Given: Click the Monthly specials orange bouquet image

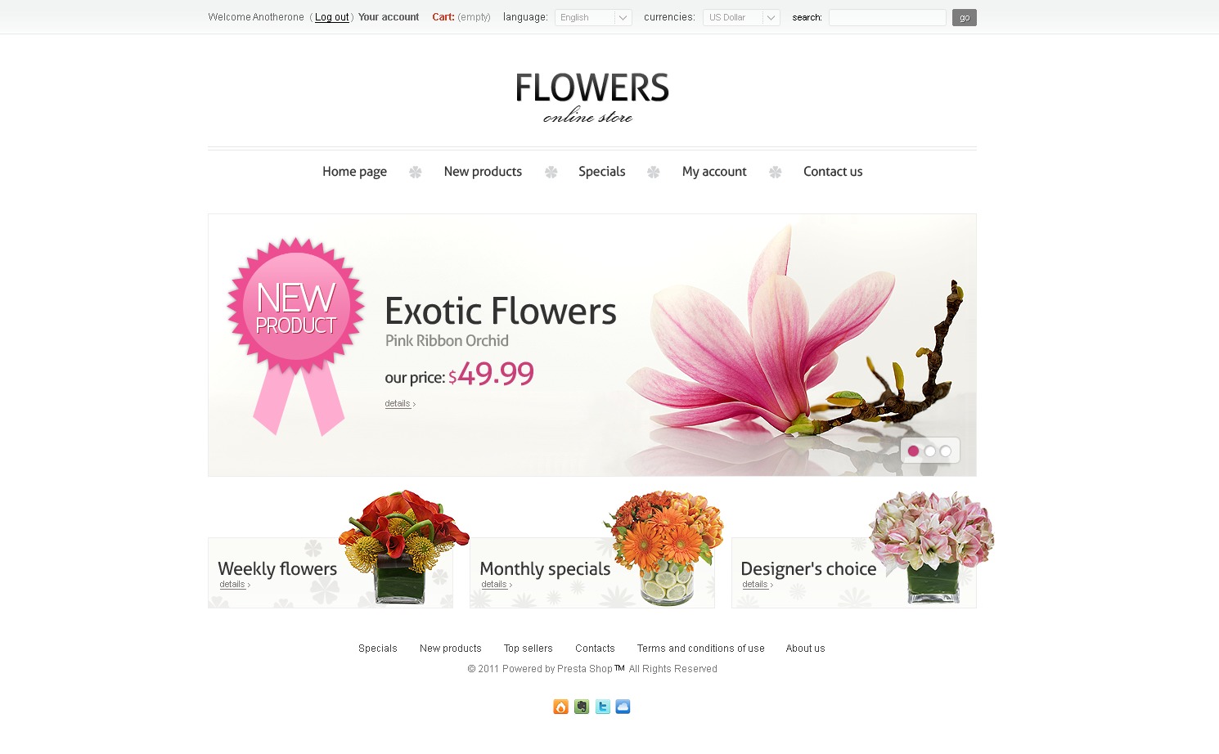Looking at the screenshot, I should (x=663, y=547).
